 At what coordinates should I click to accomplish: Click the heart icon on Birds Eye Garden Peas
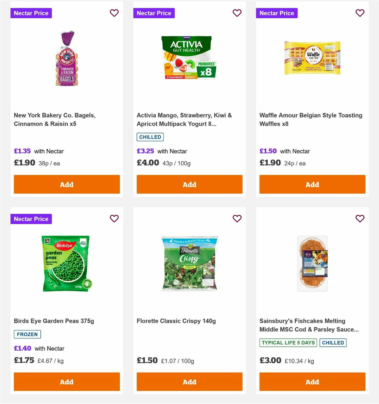point(114,218)
